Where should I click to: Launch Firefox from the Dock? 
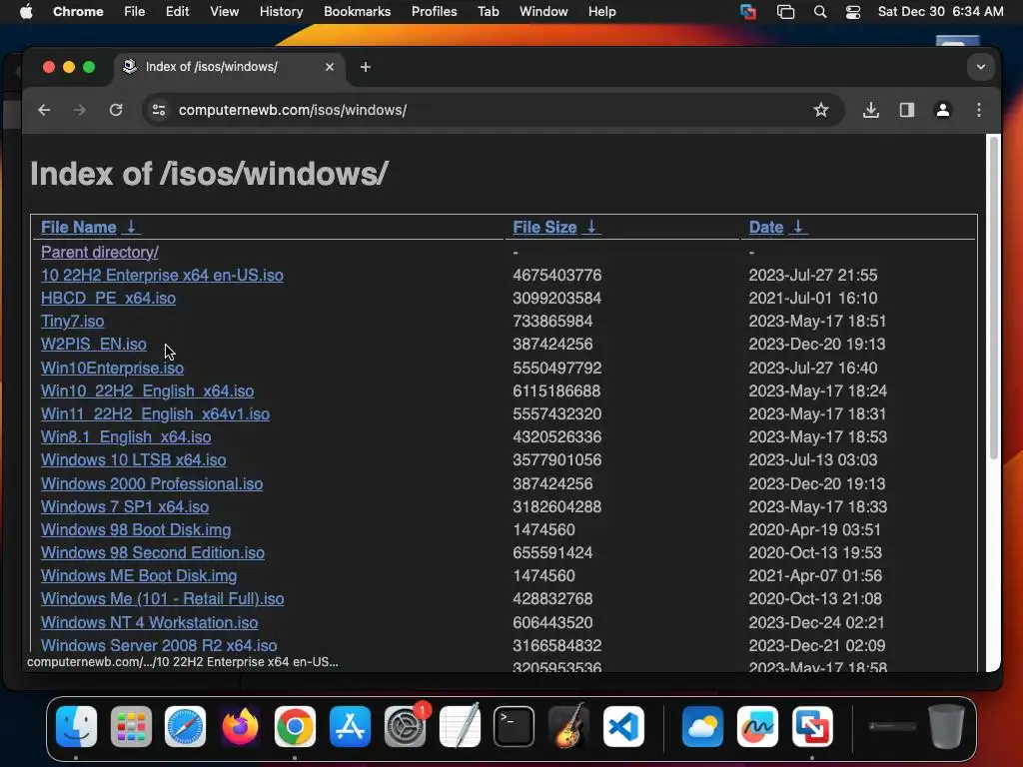coord(240,726)
